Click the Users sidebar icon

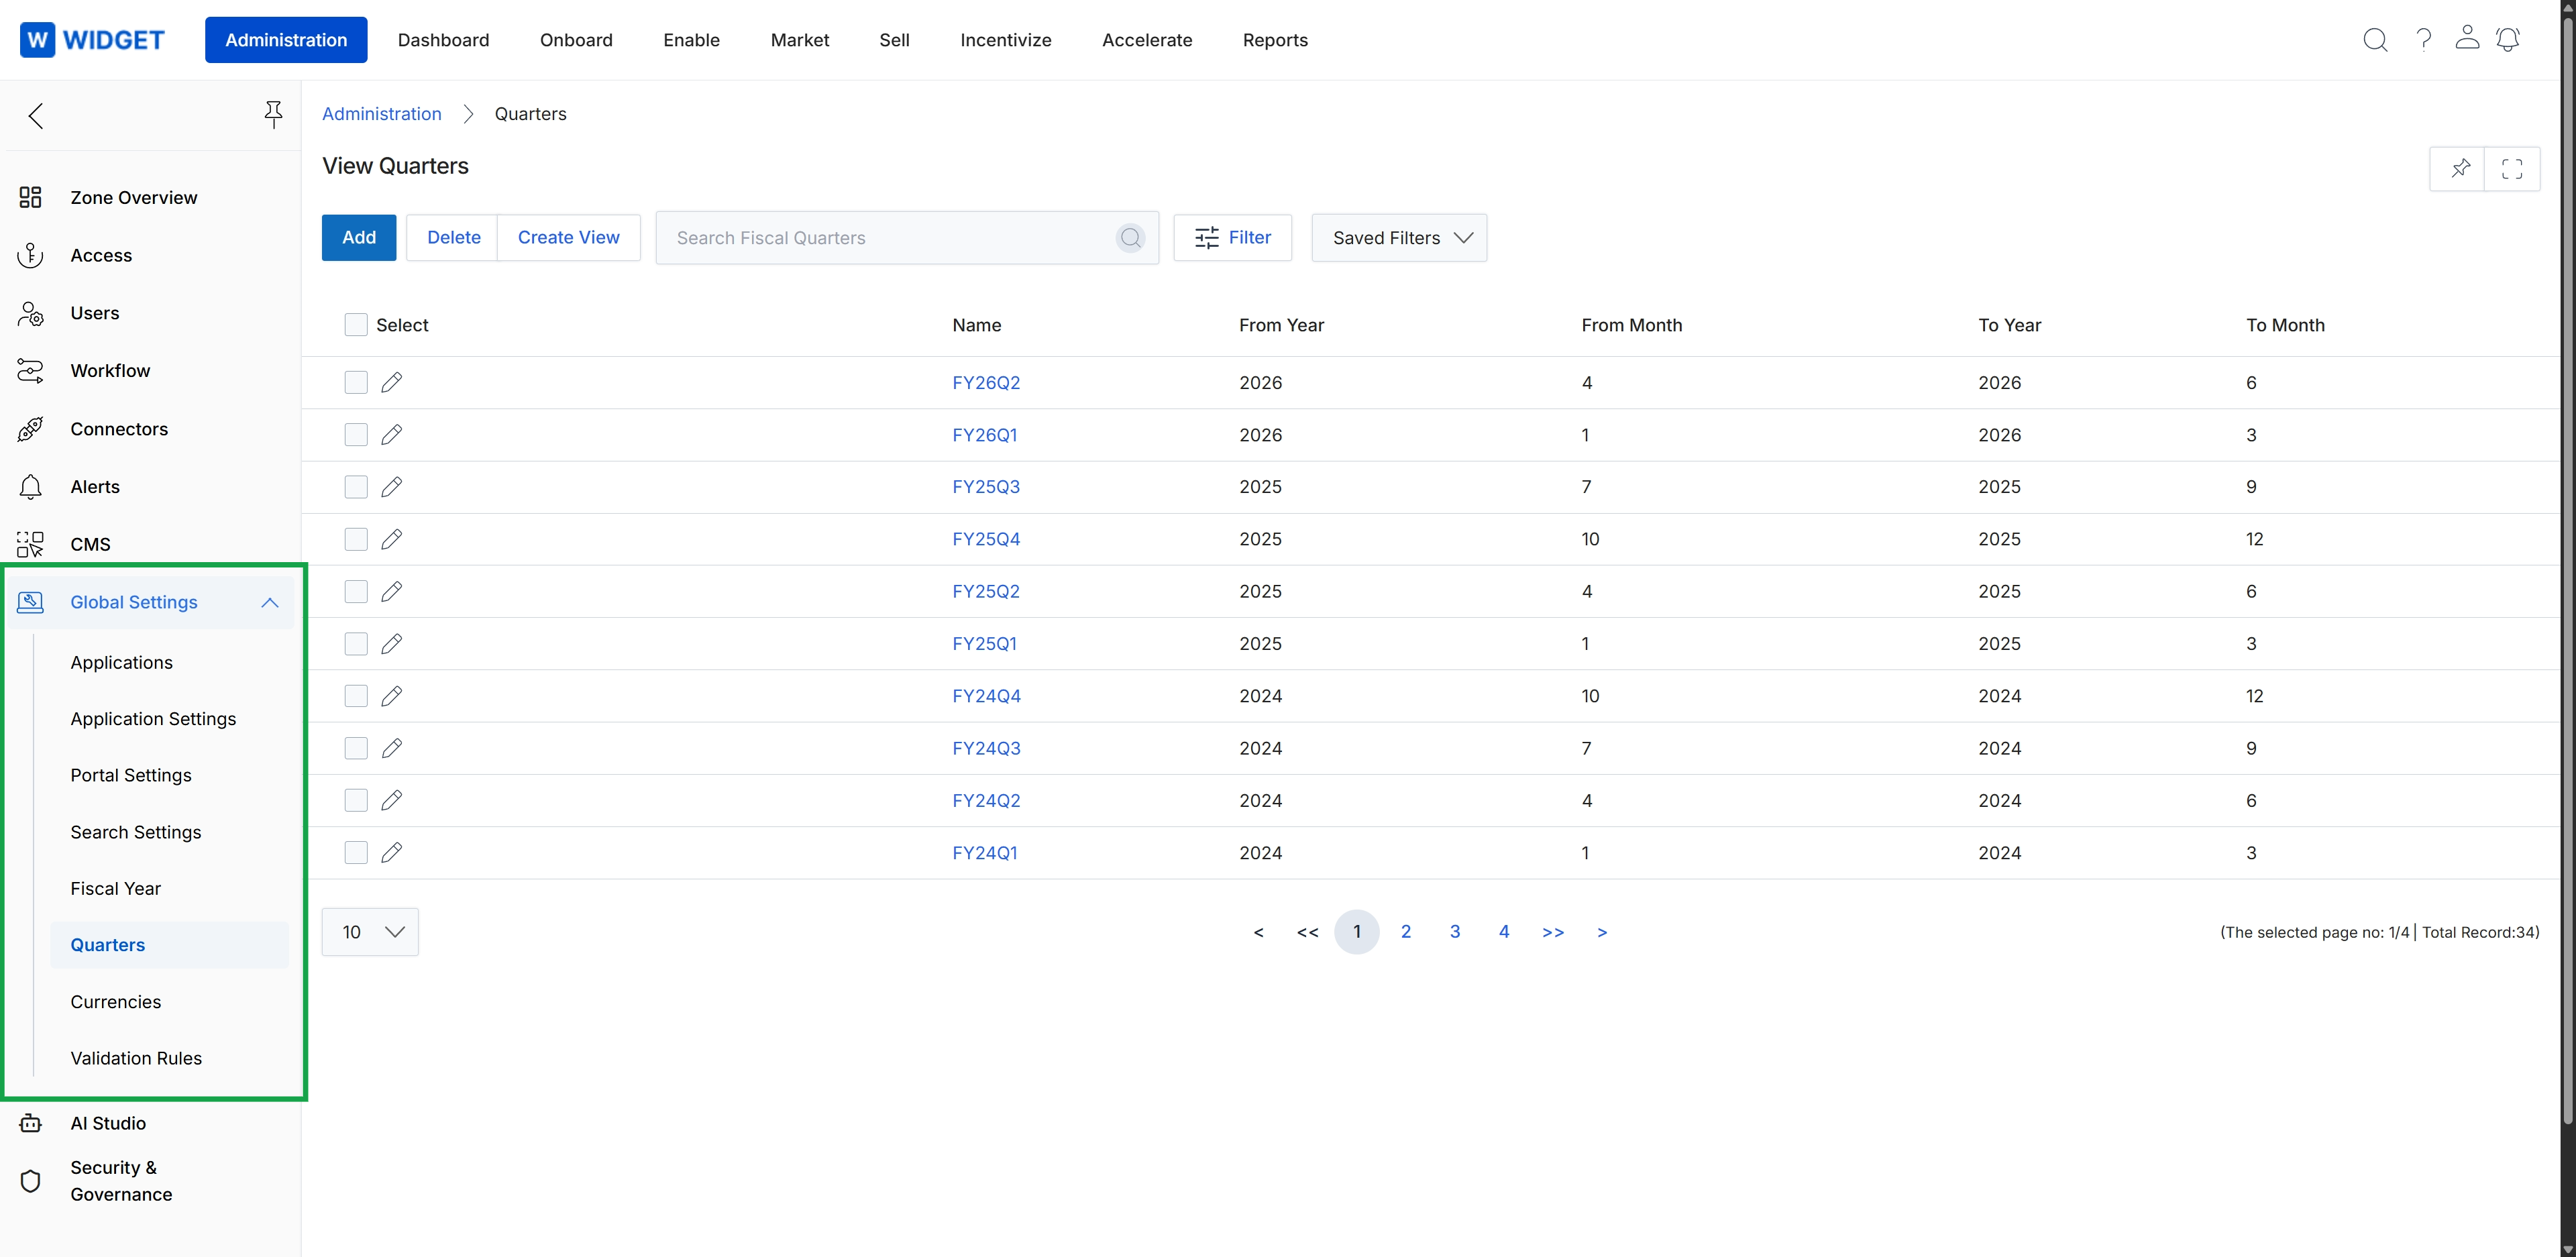pyautogui.click(x=31, y=313)
